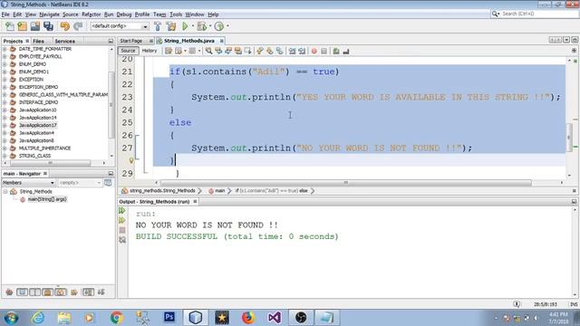580x326 pixels.
Task: Click the editor horizontal scrollbar
Action: (x=346, y=183)
